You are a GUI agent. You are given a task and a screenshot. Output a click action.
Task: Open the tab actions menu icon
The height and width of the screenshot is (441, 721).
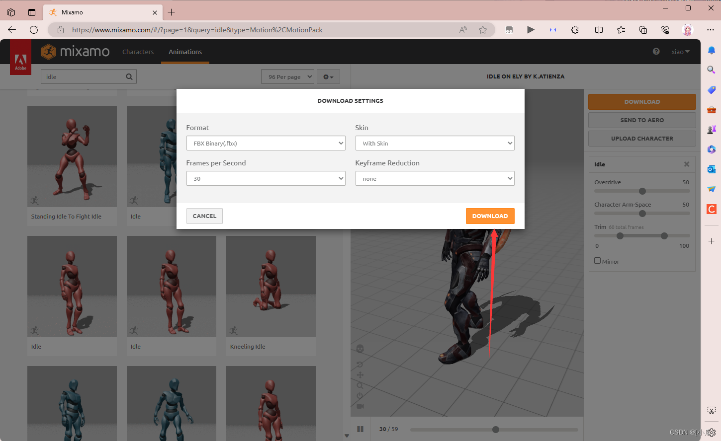click(x=32, y=12)
